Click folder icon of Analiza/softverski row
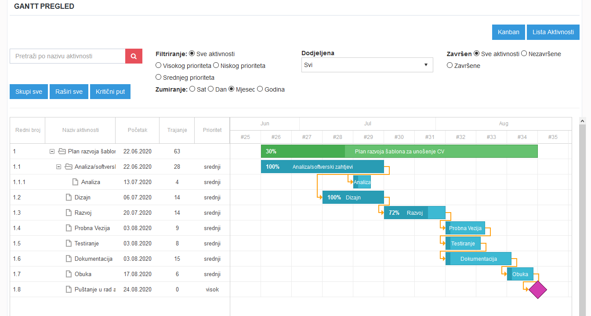 tap(68, 167)
